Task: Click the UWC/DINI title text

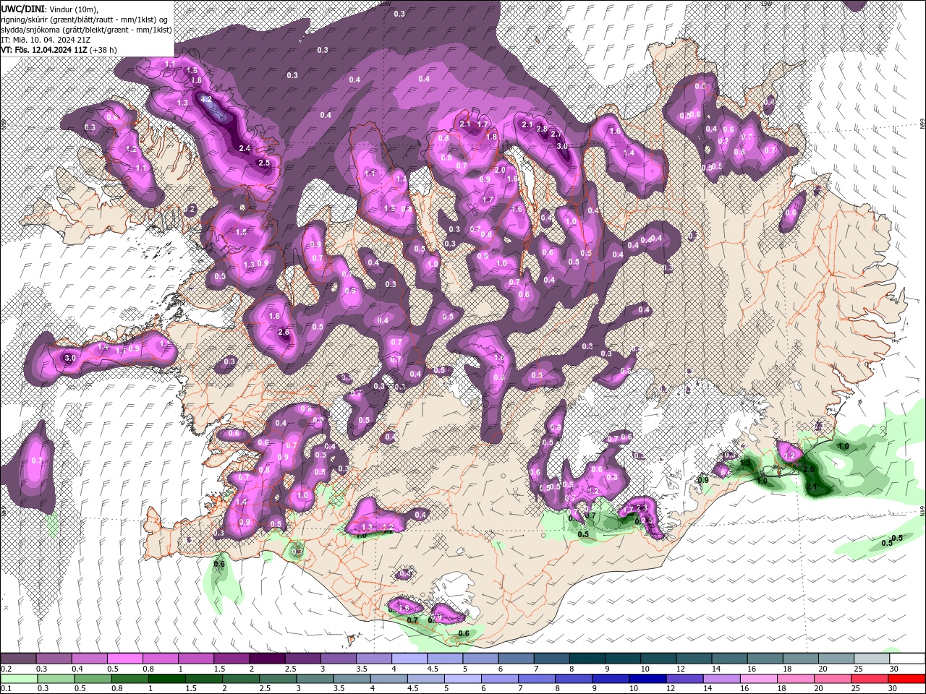Action: pos(22,9)
